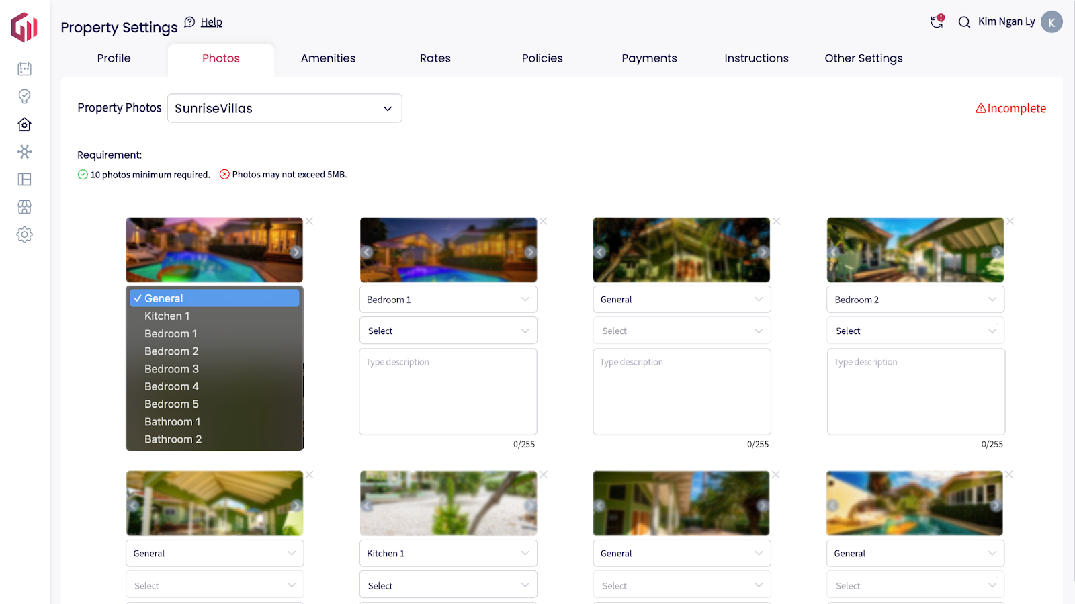Click the '10 photos minimum required.' text
Screen dimensions: 1075x604
[x=150, y=175]
